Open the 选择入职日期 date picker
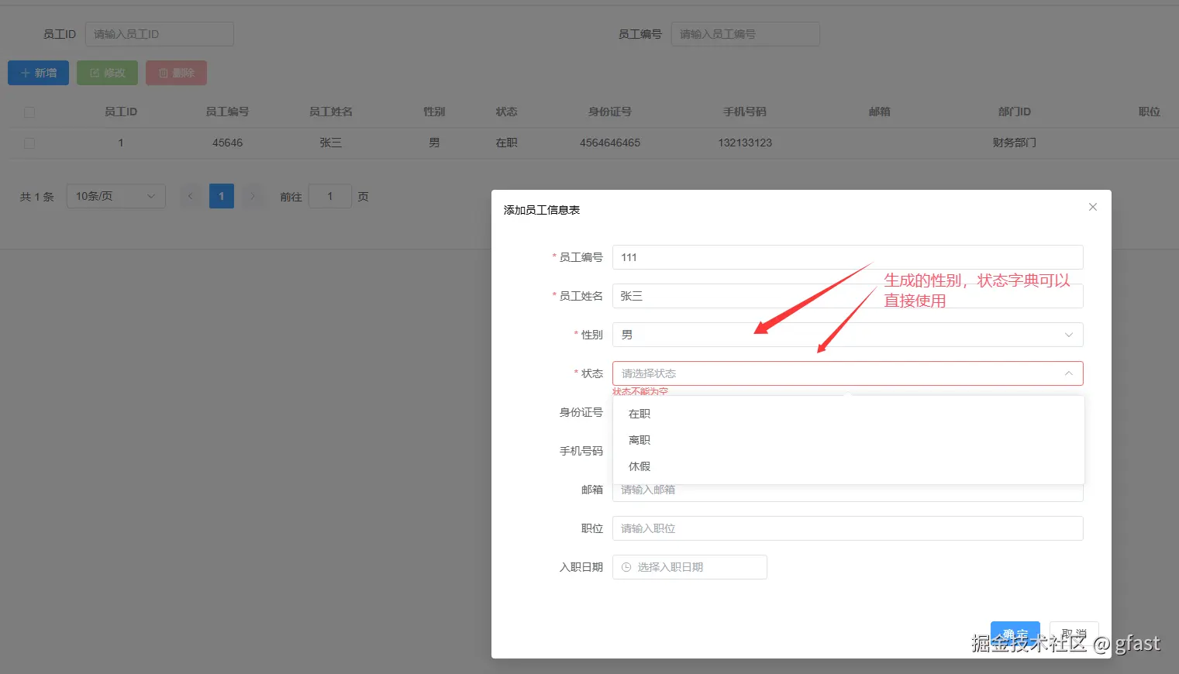1179x674 pixels. click(x=689, y=567)
